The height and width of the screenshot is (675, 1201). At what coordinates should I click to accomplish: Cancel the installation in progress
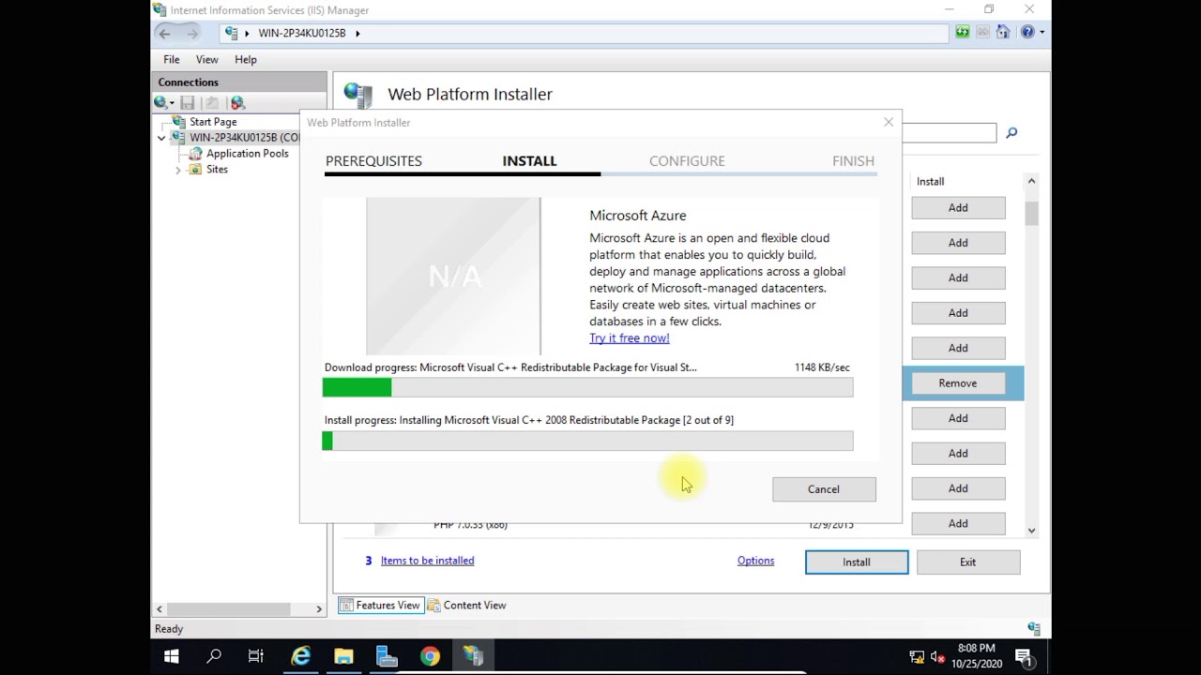pos(824,489)
